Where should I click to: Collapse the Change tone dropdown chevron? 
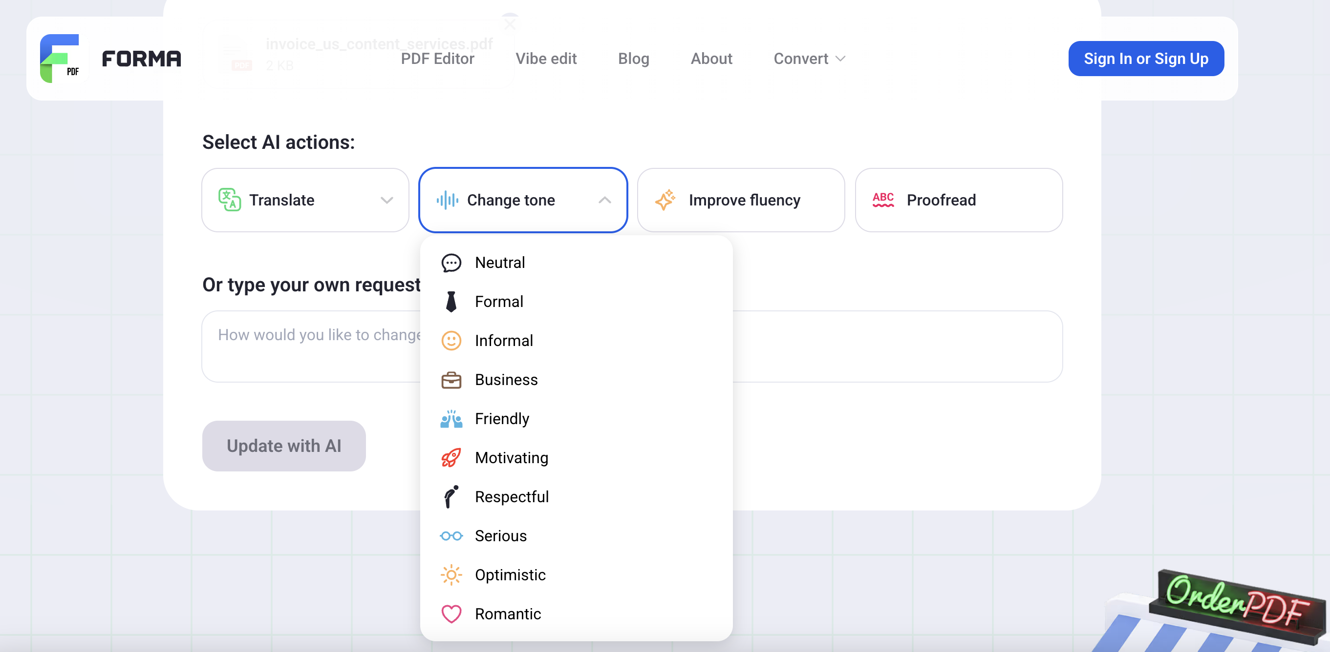coord(604,200)
